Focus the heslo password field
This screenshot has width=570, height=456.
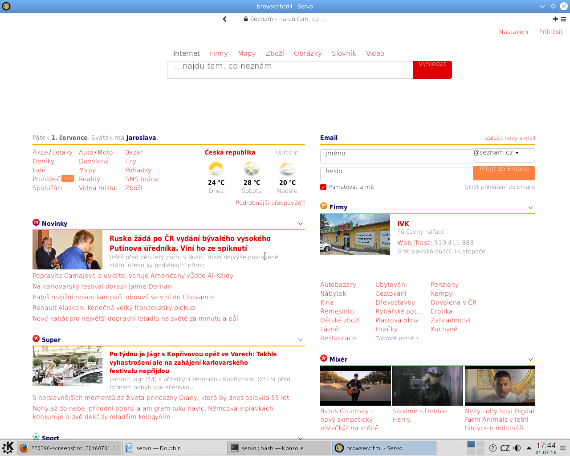[396, 174]
